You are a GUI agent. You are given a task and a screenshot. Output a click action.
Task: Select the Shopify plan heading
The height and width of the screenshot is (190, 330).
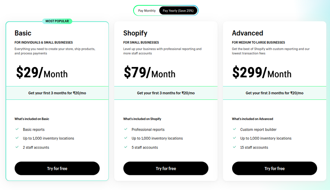point(135,33)
